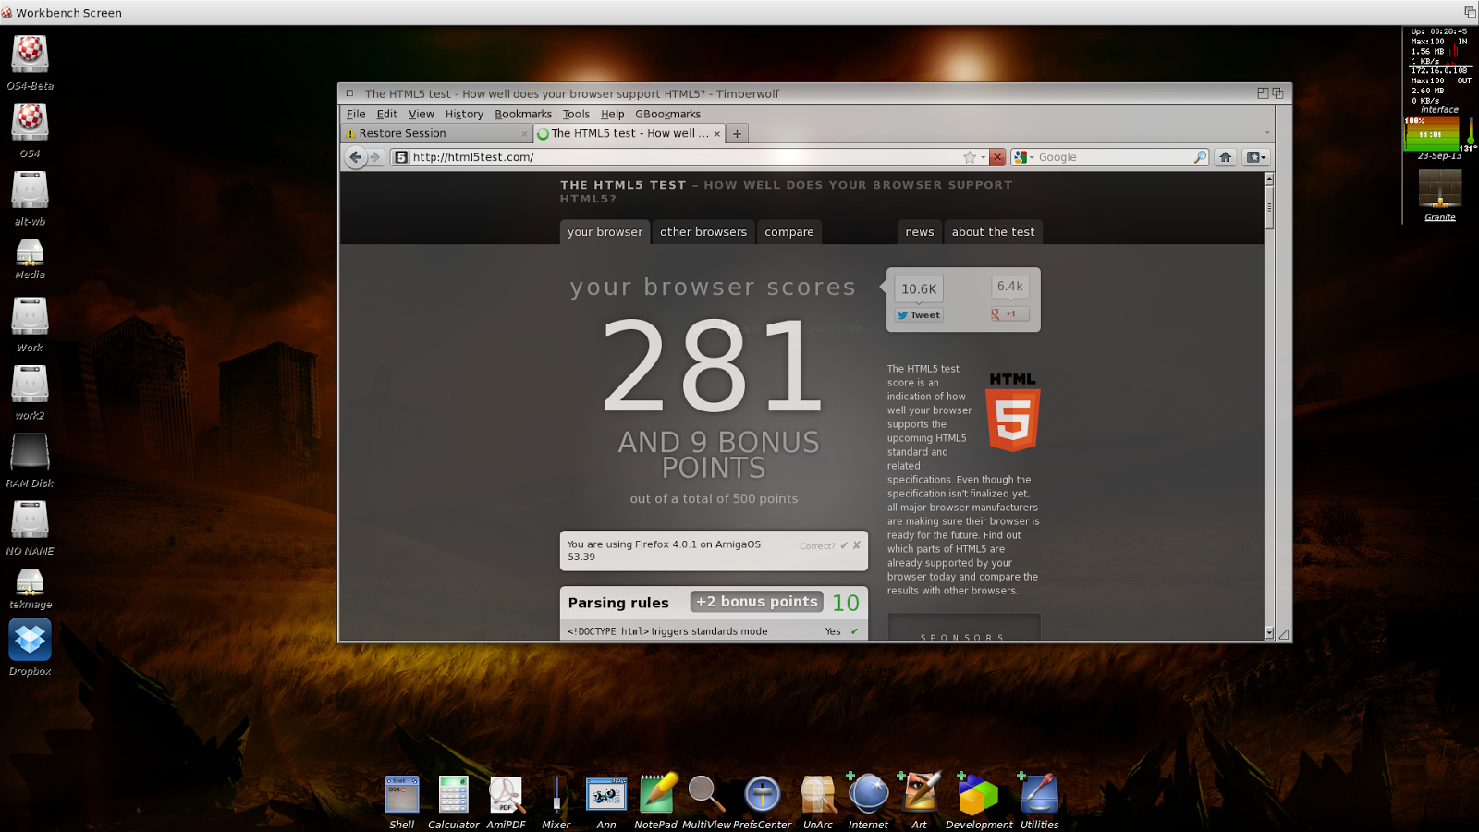Viewport: 1479px width, 832px height.
Task: Open the View menu
Action: pyautogui.click(x=422, y=115)
